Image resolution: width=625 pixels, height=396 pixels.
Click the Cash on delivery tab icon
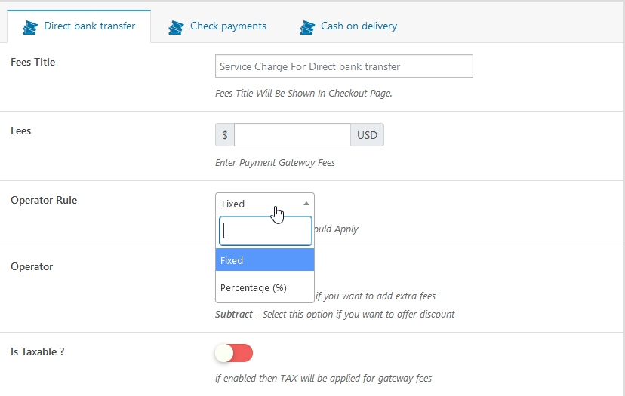[x=307, y=27]
